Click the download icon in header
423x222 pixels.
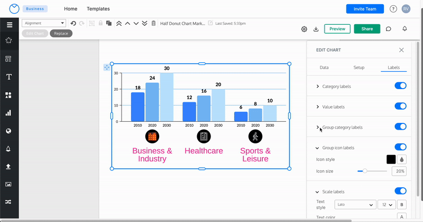[316, 29]
